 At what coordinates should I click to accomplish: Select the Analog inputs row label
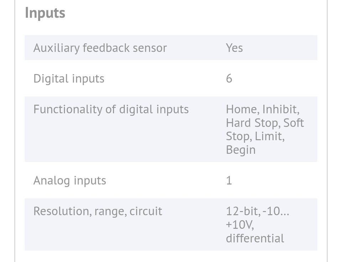[x=69, y=181]
